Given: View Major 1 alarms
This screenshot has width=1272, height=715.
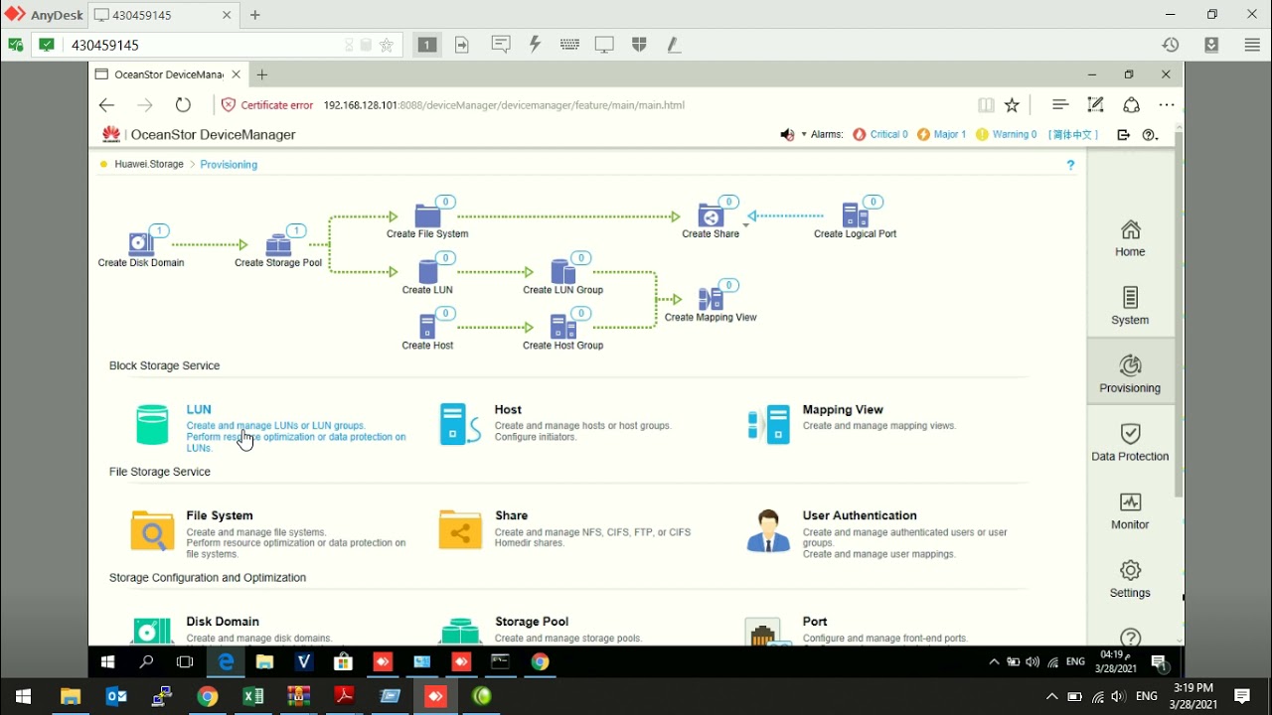Looking at the screenshot, I should 942,134.
